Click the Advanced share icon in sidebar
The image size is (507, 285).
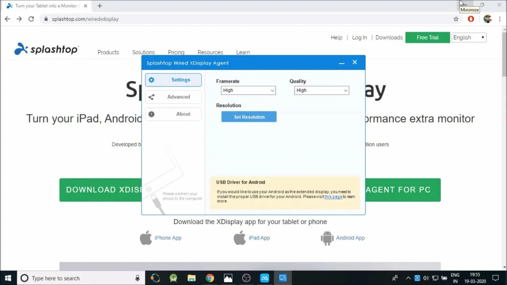[x=151, y=97]
